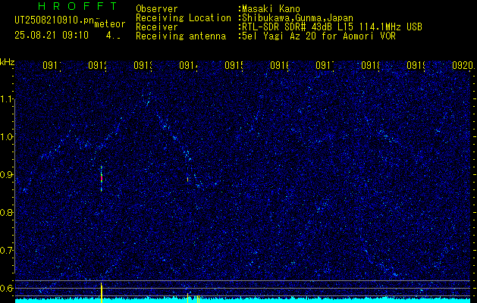Click the faint short echo near 0914
Image resolution: width=477 pixels, height=303 pixels.
(188, 180)
